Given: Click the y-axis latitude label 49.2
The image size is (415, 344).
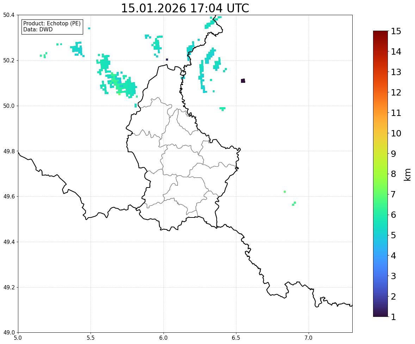Looking at the screenshot, I should [x=9, y=287].
